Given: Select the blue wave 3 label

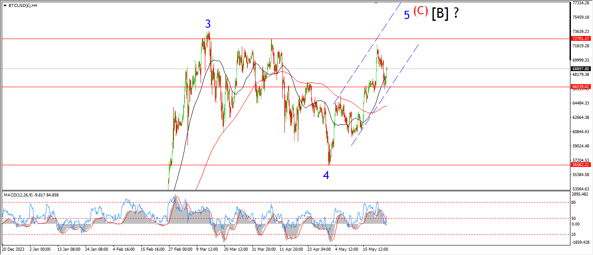Looking at the screenshot, I should 208,24.
